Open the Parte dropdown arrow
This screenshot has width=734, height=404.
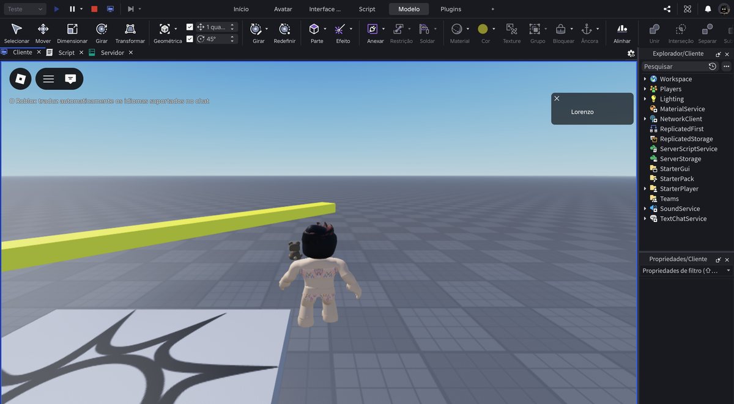point(325,29)
